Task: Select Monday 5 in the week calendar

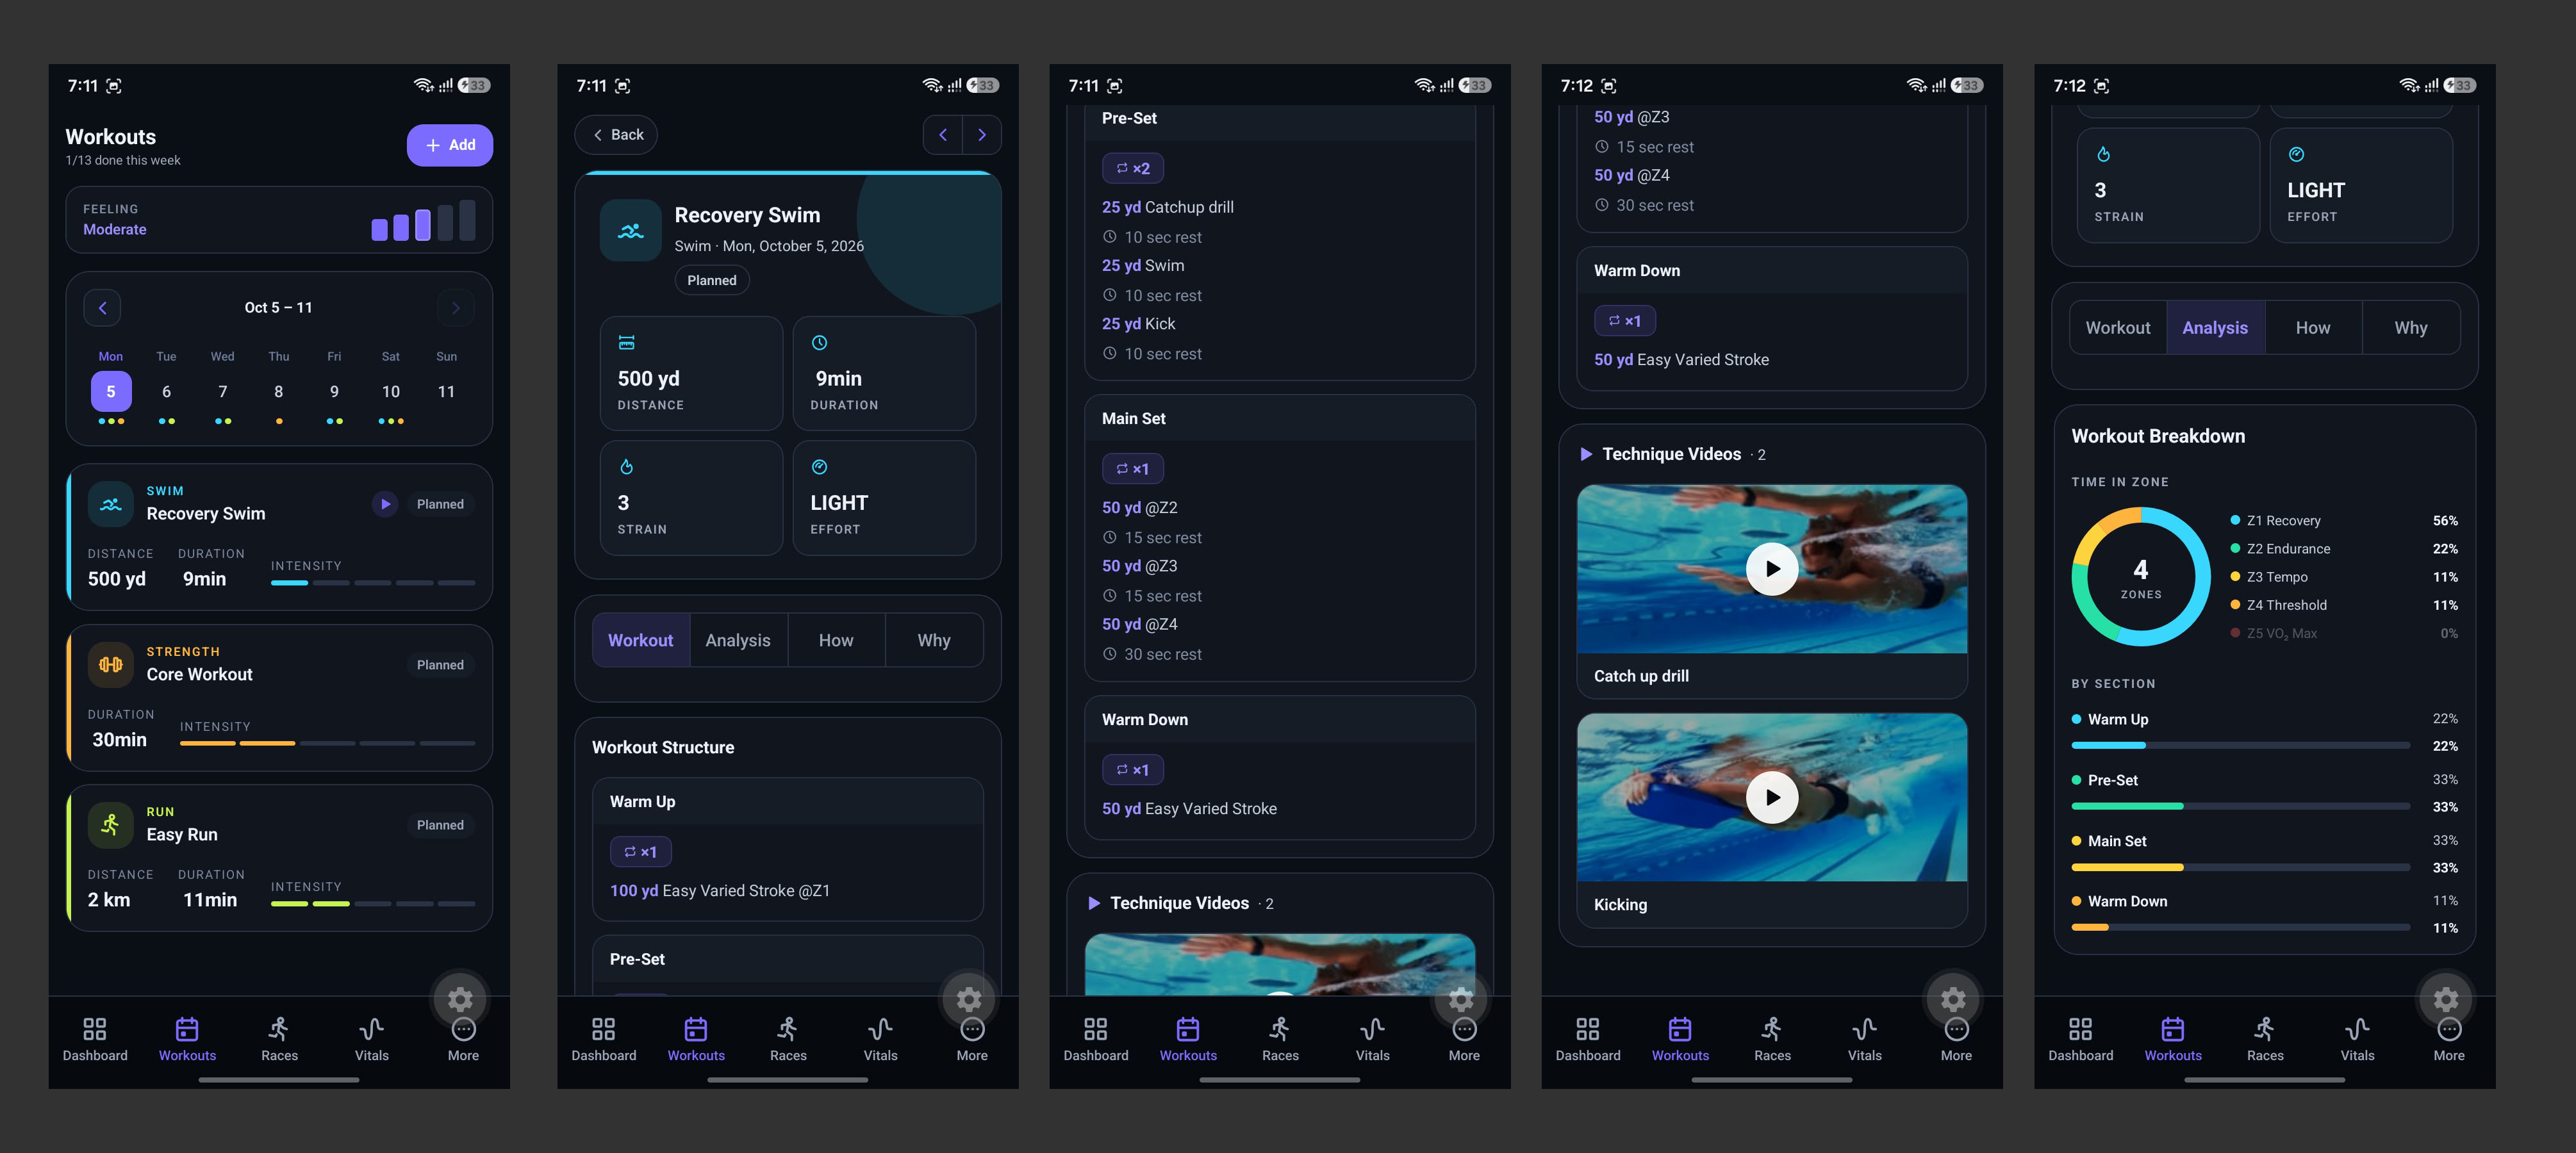Action: [x=111, y=392]
